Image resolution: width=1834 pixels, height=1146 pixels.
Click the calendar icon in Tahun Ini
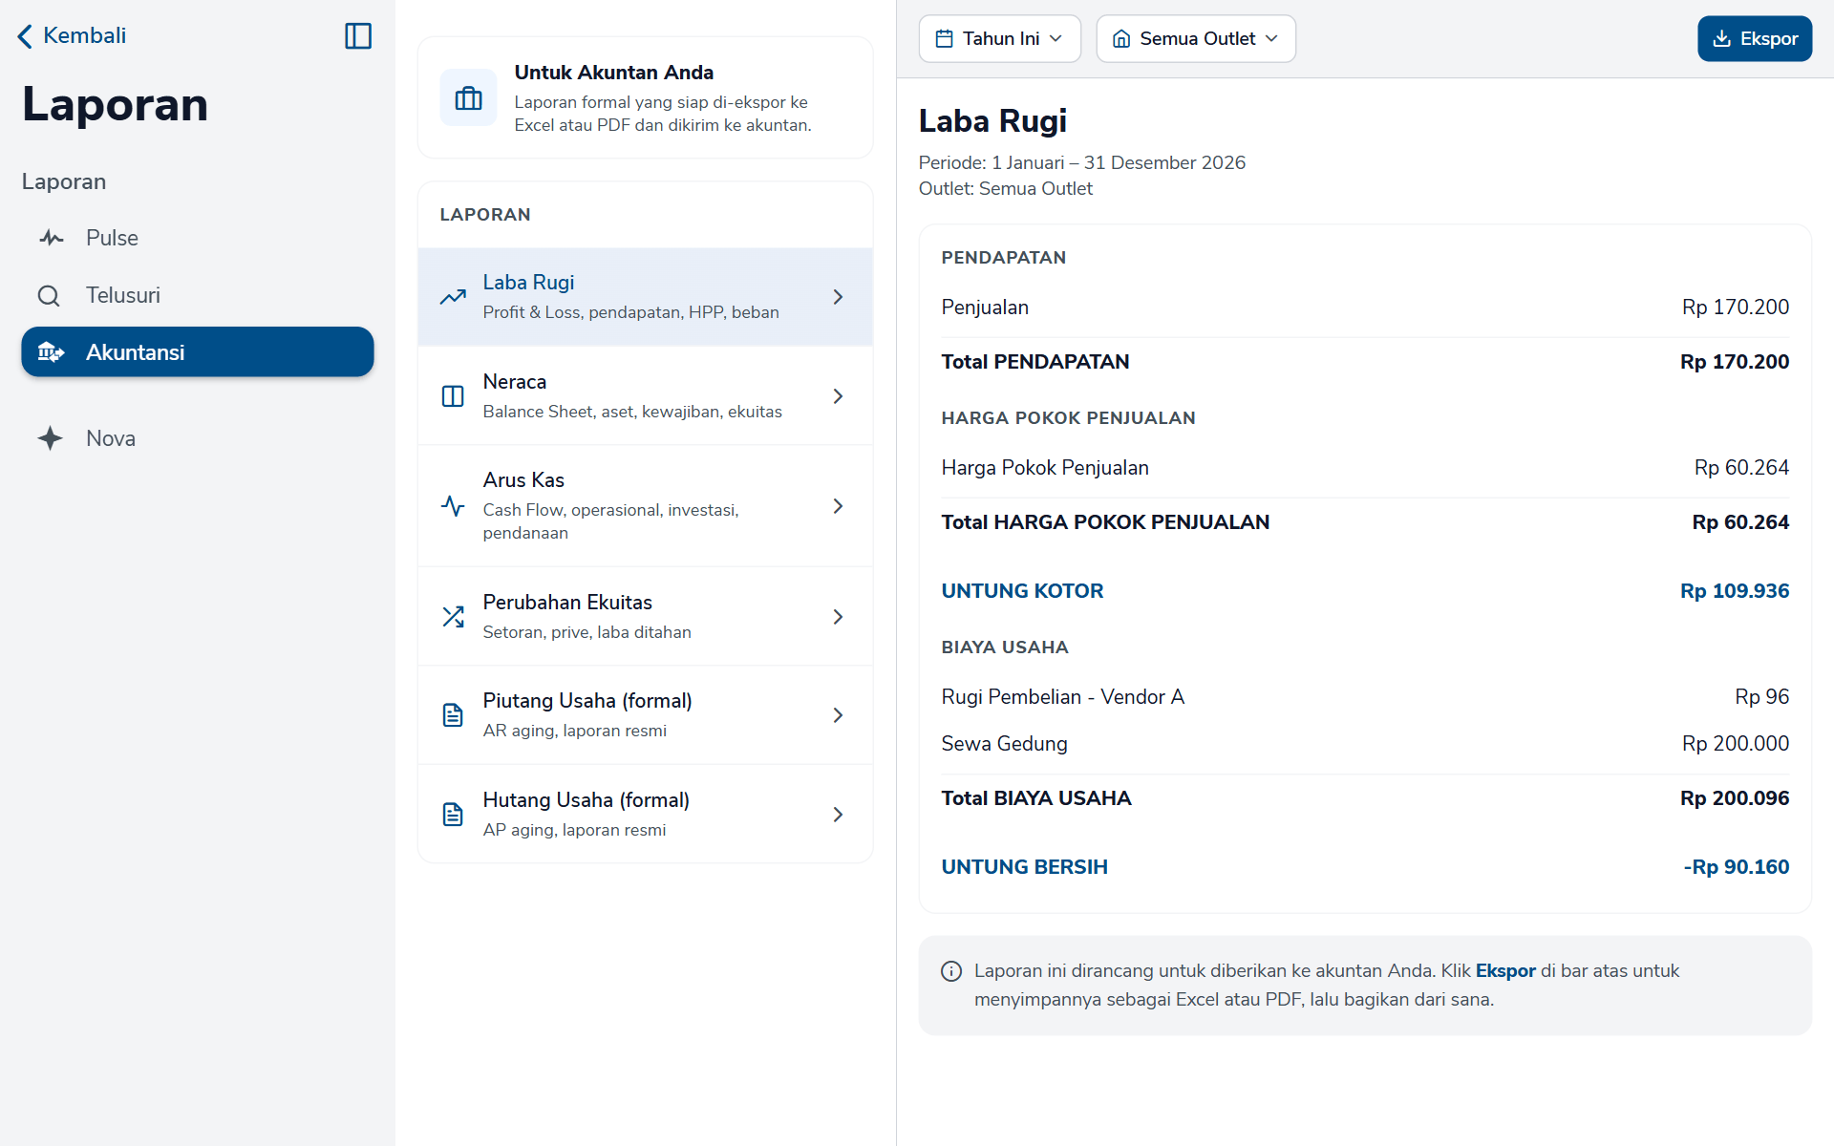[x=945, y=38]
